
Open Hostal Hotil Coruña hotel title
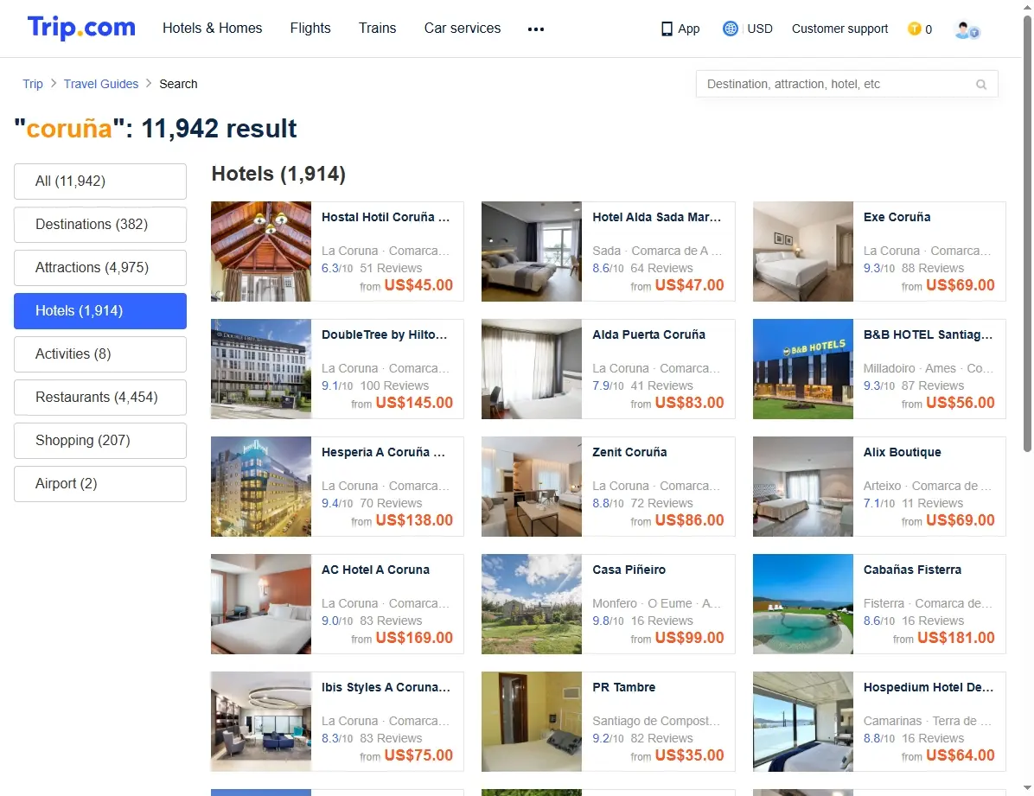386,217
